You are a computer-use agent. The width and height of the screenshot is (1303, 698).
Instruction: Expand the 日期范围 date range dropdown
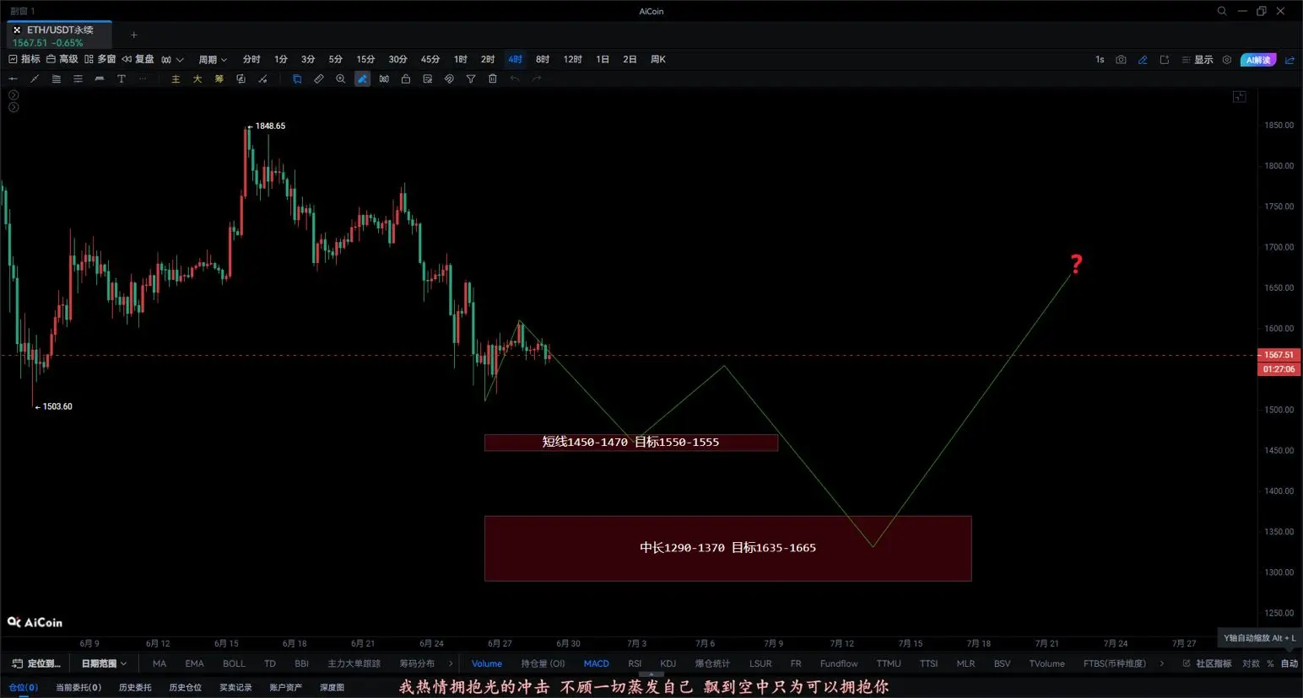(x=104, y=664)
